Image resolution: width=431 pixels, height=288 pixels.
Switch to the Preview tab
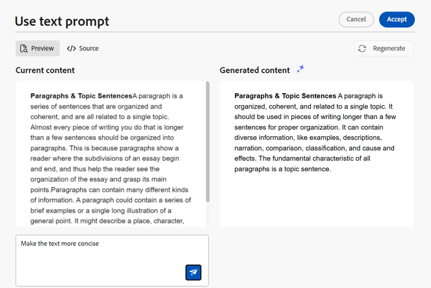(x=37, y=49)
